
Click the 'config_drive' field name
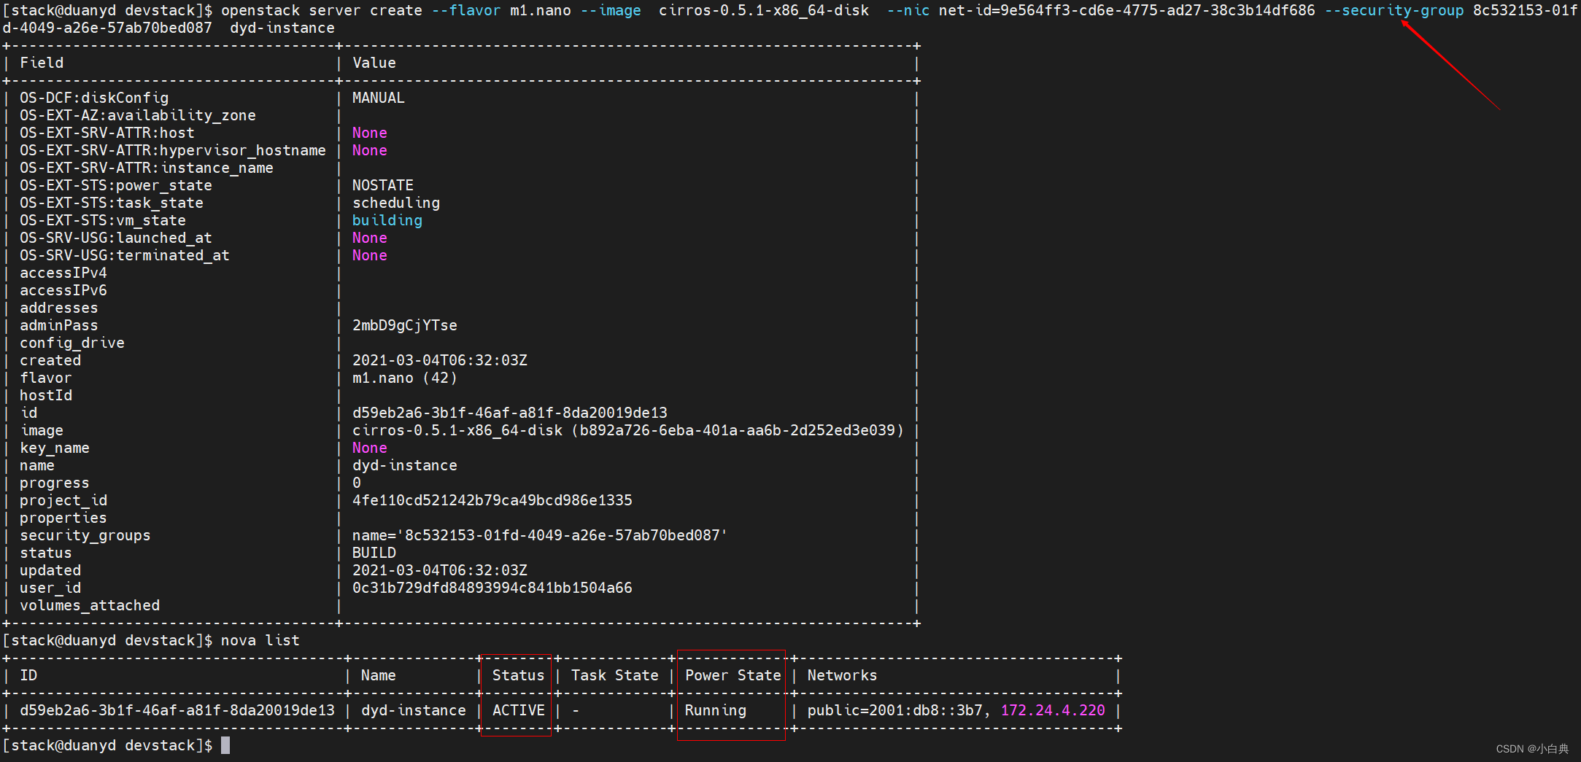tap(72, 343)
